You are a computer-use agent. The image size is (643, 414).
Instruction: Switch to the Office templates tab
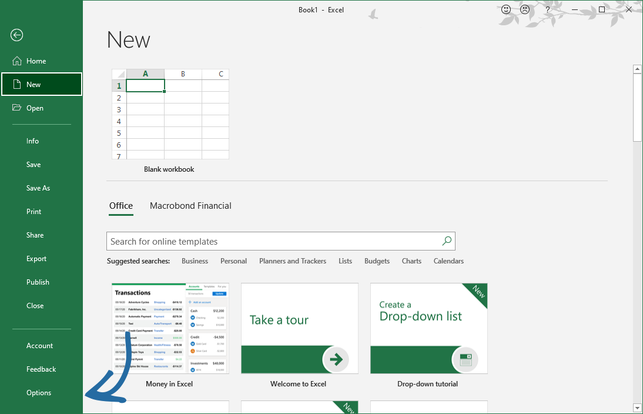[121, 206]
